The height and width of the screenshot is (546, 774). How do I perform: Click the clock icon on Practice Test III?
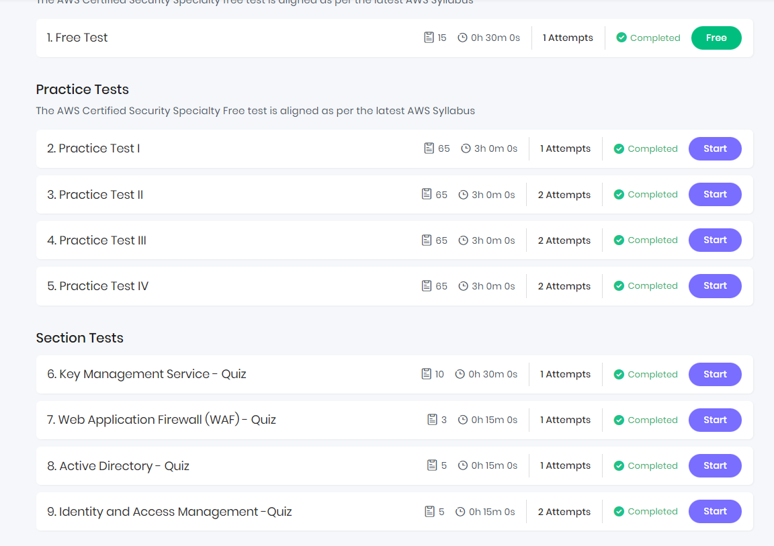[463, 240]
